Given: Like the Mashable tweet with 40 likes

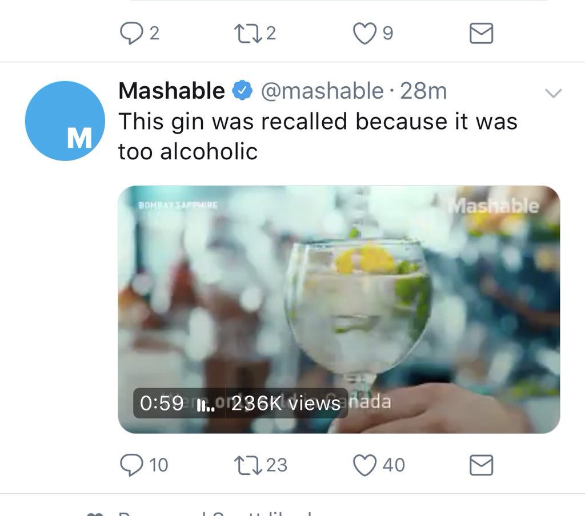Looking at the screenshot, I should tap(364, 465).
